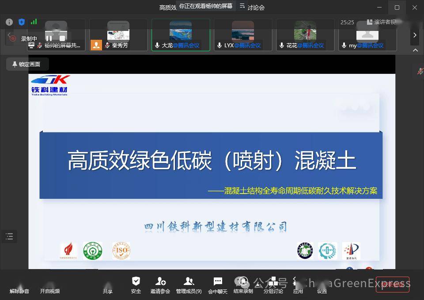The width and height of the screenshot is (424, 300).
Task: Click the muted mic icon next to 秦秀芳
Action: (107, 45)
